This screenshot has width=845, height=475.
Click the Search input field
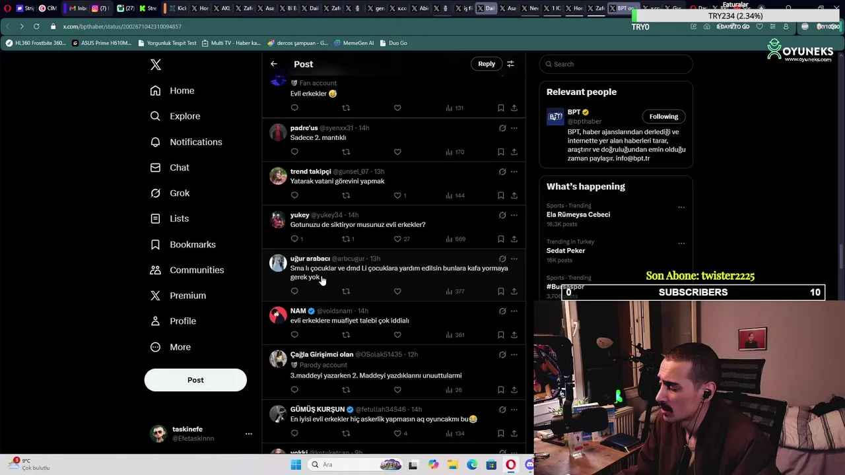tap(616, 64)
